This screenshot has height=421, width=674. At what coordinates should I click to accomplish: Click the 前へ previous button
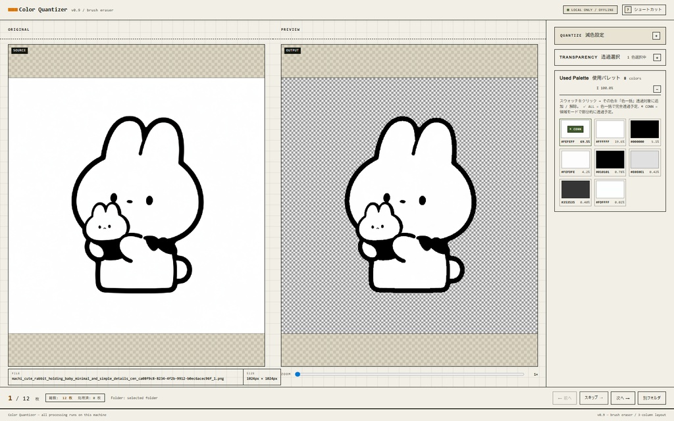point(565,398)
